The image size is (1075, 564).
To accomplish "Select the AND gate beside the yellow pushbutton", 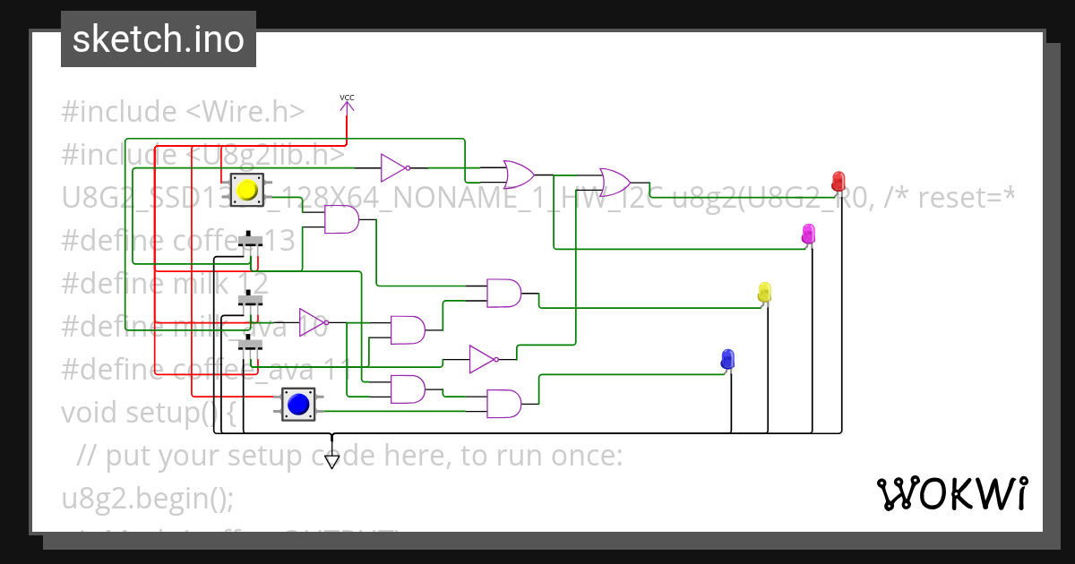I will click(x=341, y=219).
